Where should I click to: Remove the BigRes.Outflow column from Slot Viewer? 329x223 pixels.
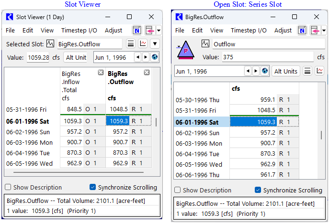(147, 73)
